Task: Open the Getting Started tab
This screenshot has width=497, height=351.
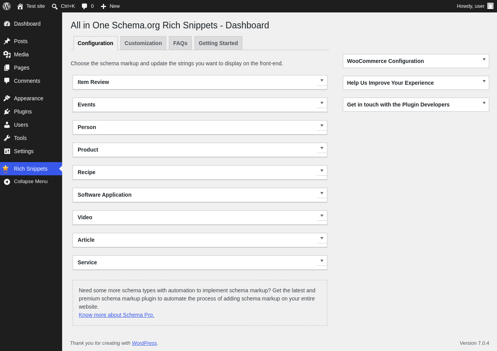Action: tap(218, 43)
